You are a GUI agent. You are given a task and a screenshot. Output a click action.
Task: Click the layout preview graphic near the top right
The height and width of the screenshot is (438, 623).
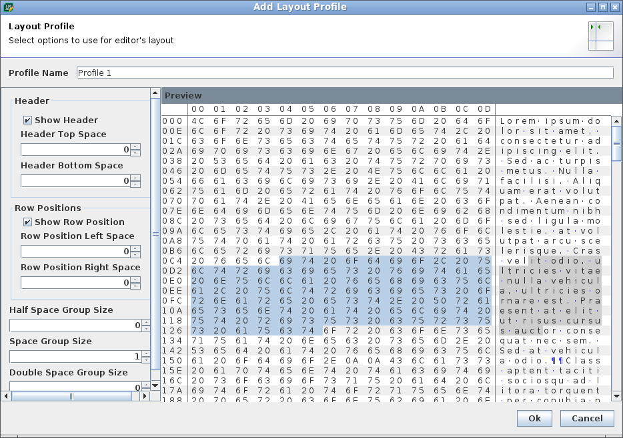tap(601, 35)
